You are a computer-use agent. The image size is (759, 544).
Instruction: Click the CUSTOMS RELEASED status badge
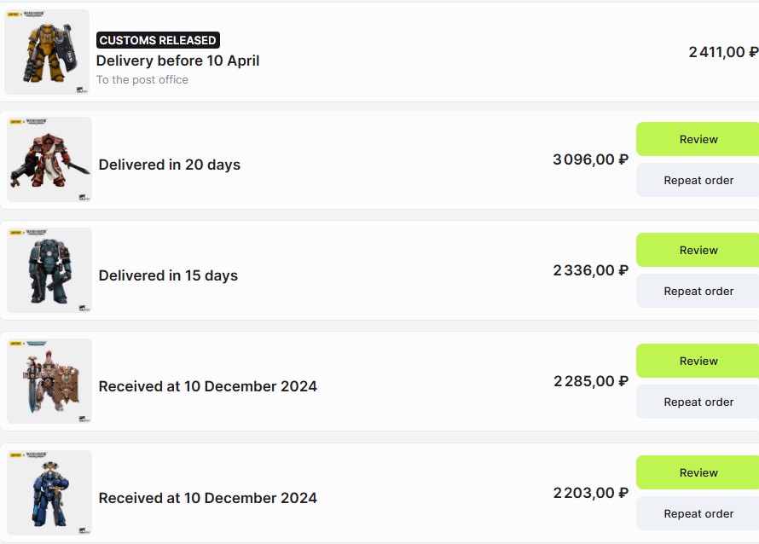158,40
